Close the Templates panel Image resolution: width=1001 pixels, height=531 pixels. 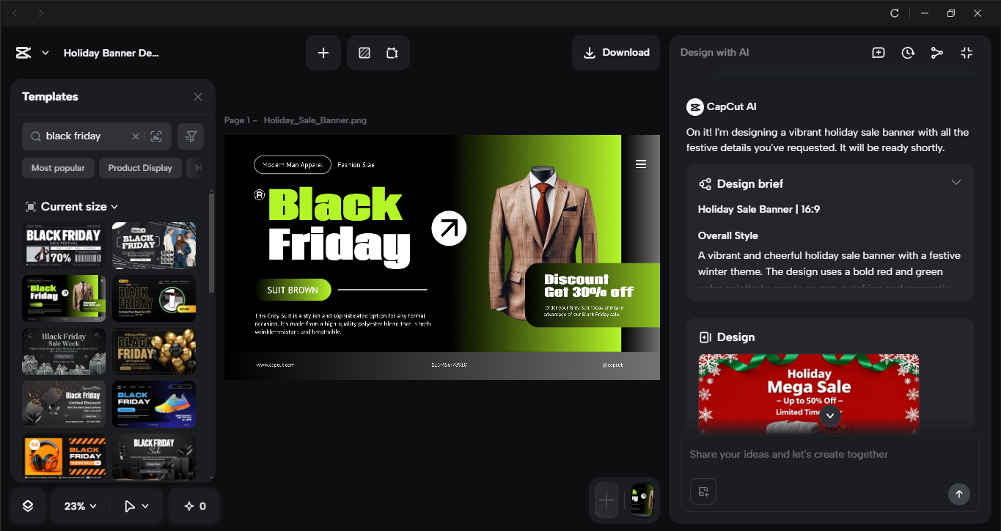[x=197, y=96]
